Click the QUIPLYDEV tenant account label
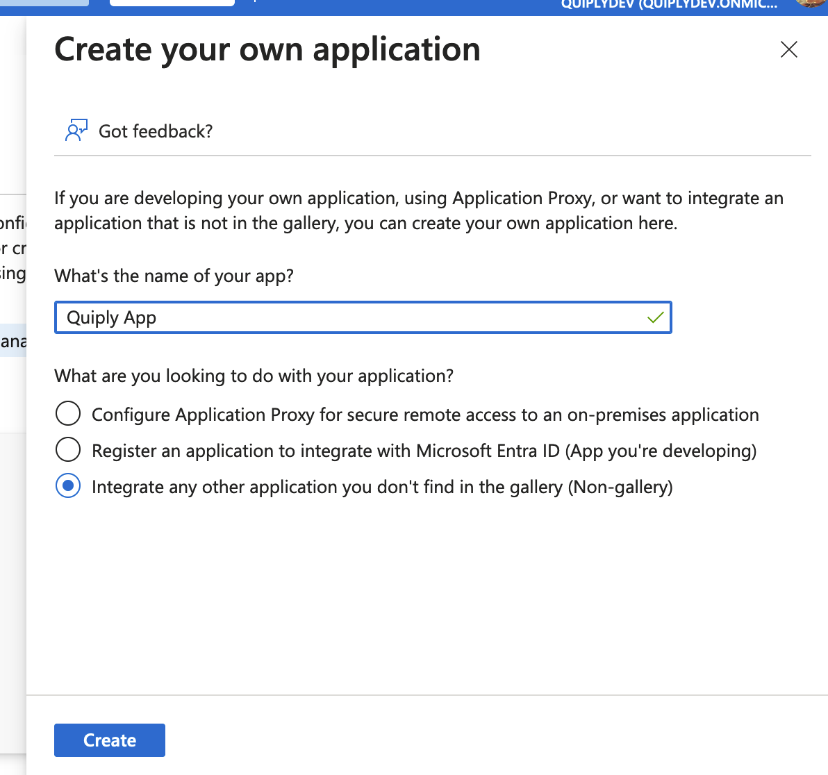Viewport: 828px width, 775px height. point(668,5)
